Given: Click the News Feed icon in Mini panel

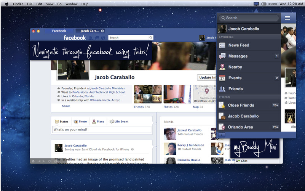Looking at the screenshot, I should [x=222, y=45].
